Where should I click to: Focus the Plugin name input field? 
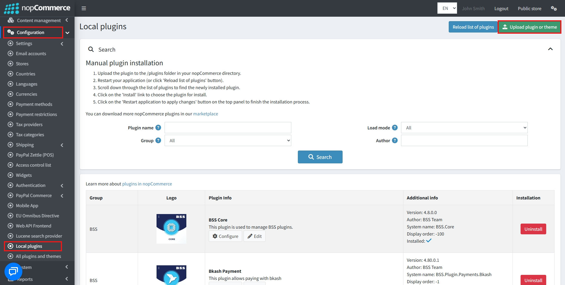[228, 128]
